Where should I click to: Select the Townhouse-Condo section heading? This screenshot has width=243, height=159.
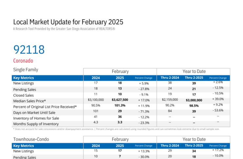point(31,139)
